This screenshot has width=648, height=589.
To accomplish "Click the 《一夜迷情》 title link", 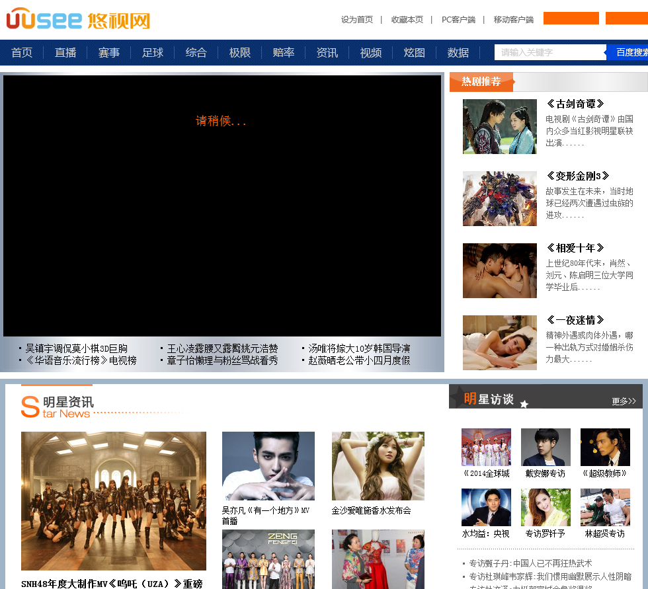I will [575, 320].
